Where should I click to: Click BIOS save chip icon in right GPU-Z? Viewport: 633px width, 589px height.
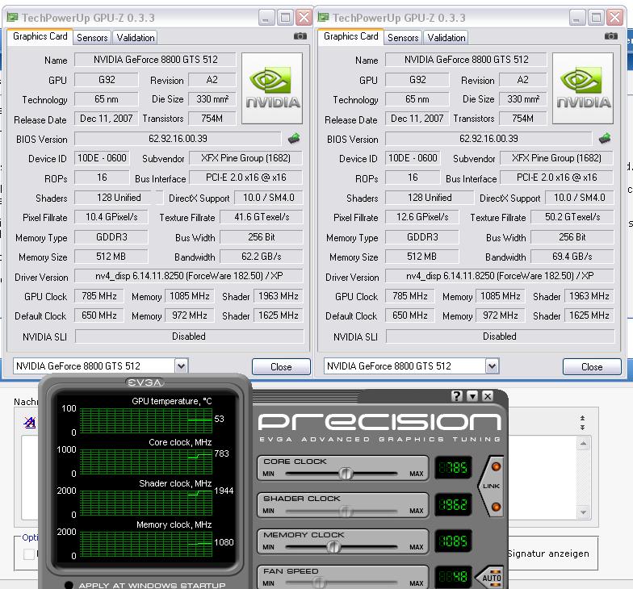606,139
